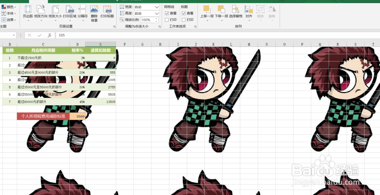Click the 缩放比例 100% scale field
Viewport: 380px width, 195px height.
(147, 20)
